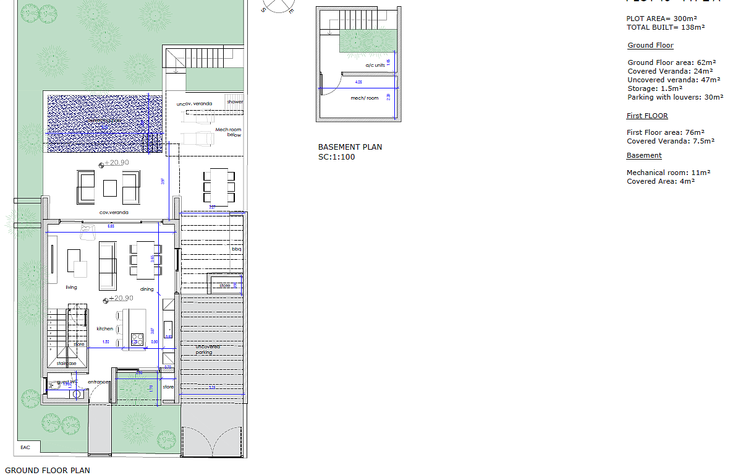Select the living room label
Screen dimensions: 738x475
[71, 288]
